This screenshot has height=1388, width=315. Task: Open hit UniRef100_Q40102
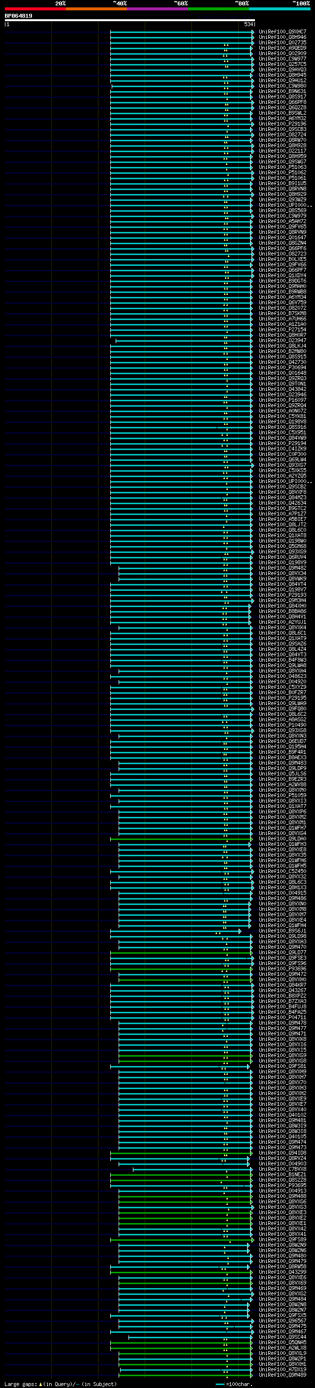[283, 1115]
